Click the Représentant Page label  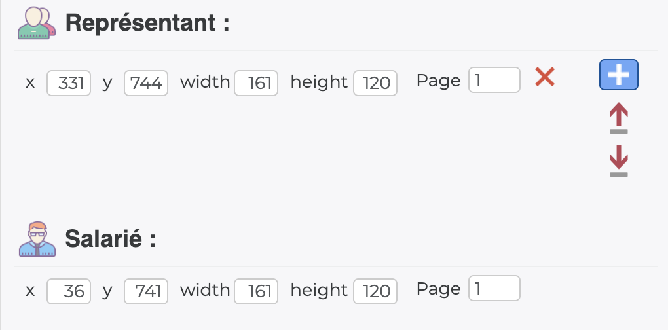tap(438, 81)
